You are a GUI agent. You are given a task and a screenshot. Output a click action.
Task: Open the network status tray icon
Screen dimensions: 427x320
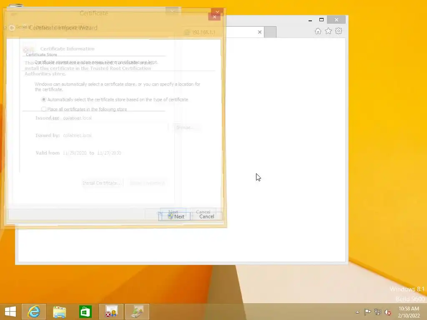[x=377, y=312]
